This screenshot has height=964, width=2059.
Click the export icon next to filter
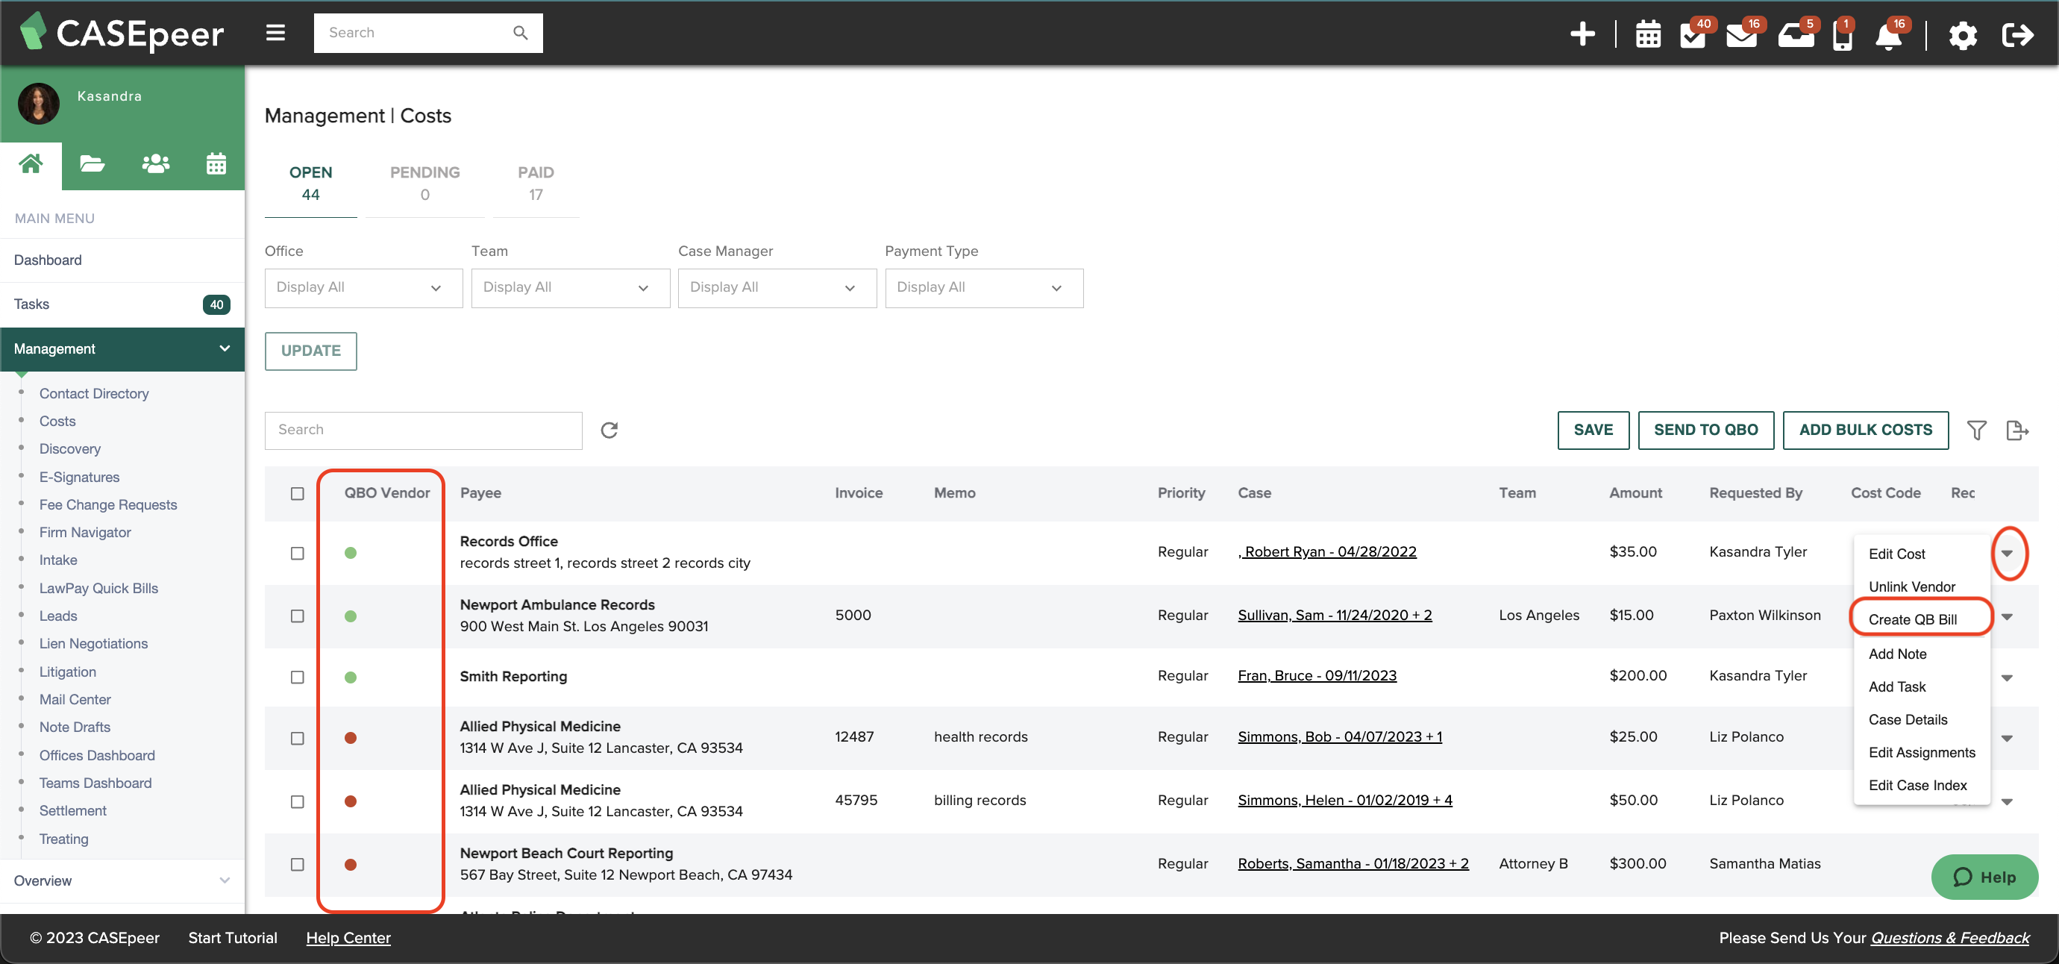2017,430
